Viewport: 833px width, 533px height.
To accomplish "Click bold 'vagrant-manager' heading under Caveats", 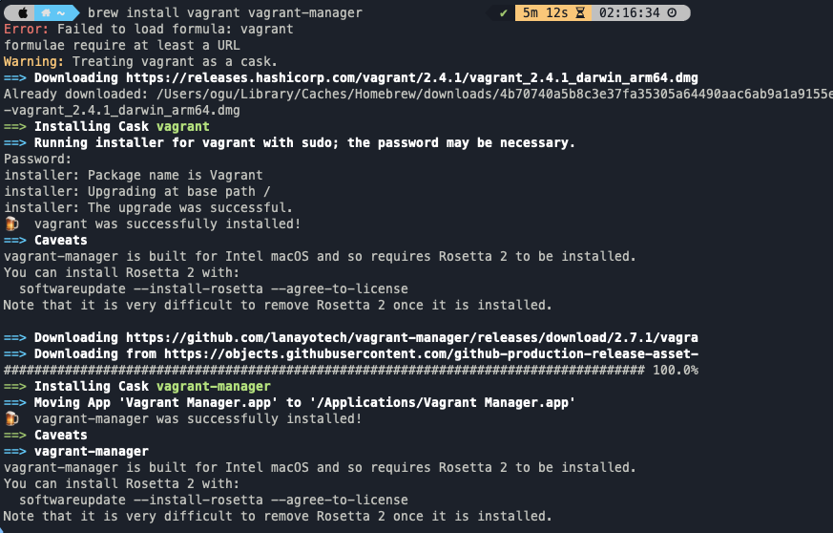I will pos(92,451).
